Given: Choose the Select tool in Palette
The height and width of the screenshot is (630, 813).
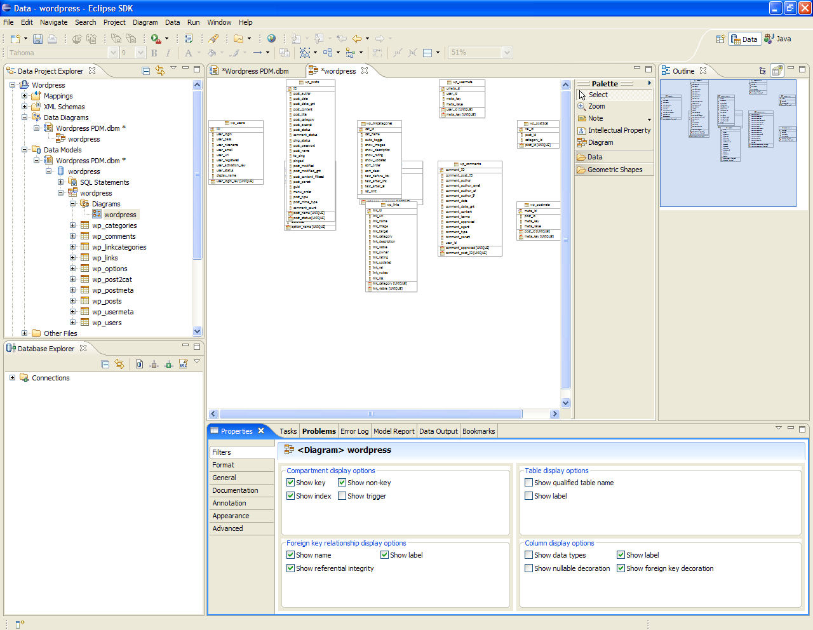Looking at the screenshot, I should pos(614,95).
